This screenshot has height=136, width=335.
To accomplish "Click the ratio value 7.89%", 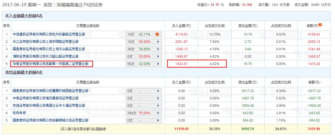I will click(x=214, y=42).
